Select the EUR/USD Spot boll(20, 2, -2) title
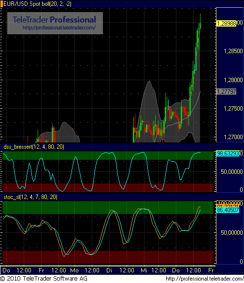 click(37, 4)
